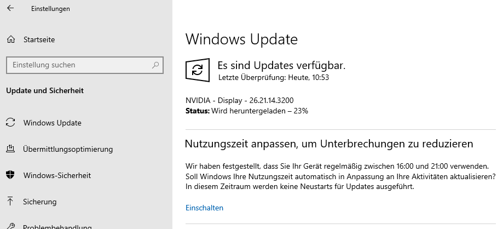Screen dimensions: 503x229
Task: Click the Einschalten link
Action: pos(204,208)
